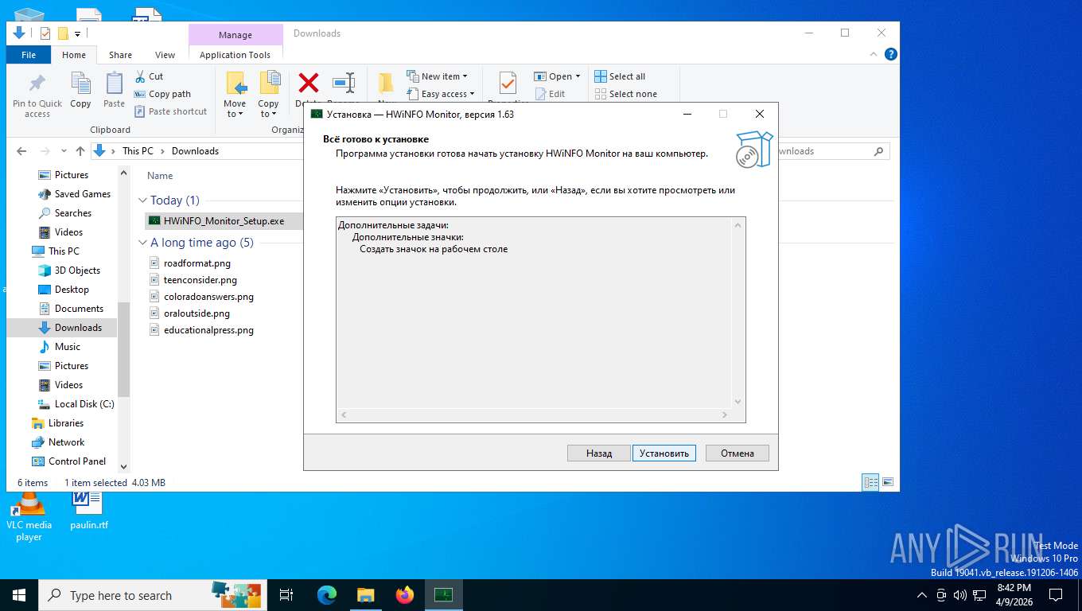The width and height of the screenshot is (1082, 611).
Task: Open the Application Tools tab
Action: point(235,55)
